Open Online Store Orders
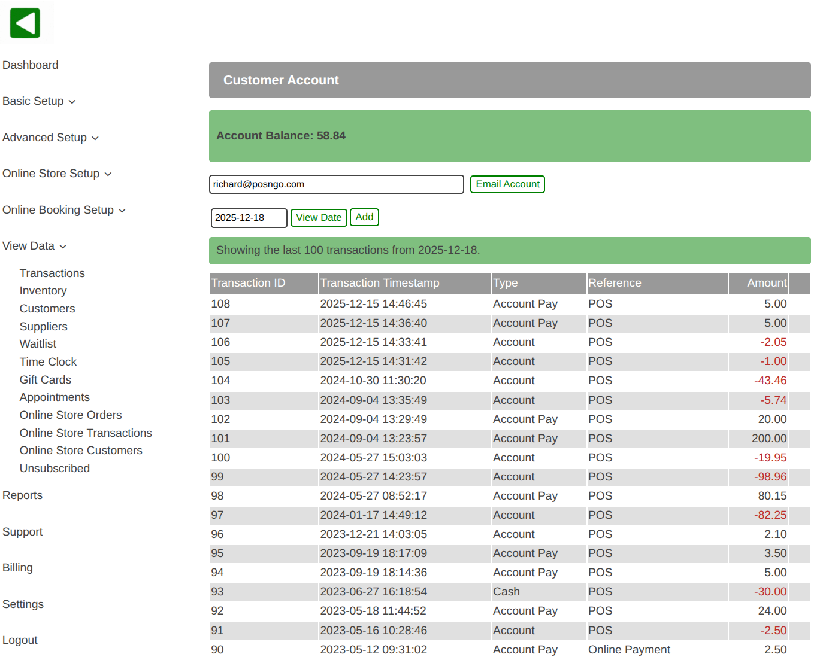 pos(71,415)
